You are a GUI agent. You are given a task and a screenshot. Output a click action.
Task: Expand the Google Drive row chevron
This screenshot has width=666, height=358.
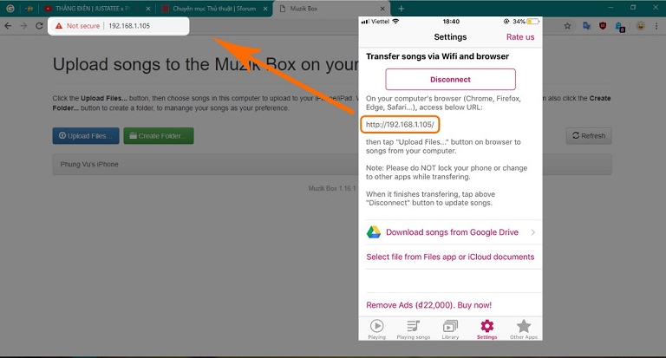(532, 232)
